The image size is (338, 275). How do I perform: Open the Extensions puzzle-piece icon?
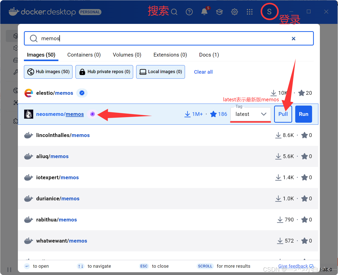16,121
